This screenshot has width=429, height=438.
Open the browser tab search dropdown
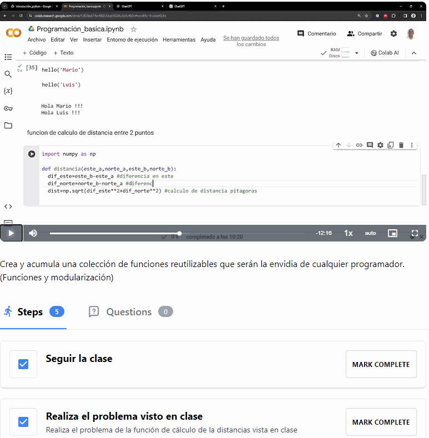[x=5, y=6]
